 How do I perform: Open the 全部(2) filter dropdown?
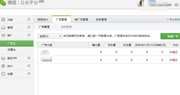[50, 36]
